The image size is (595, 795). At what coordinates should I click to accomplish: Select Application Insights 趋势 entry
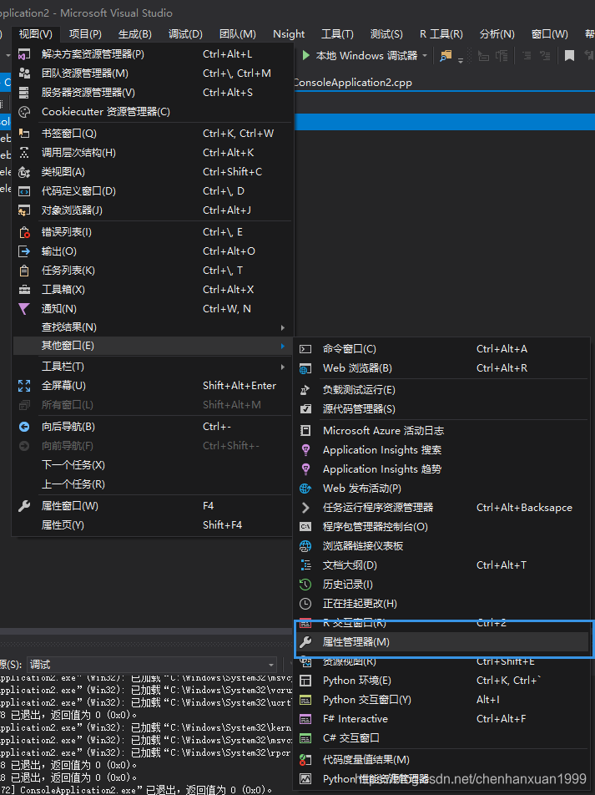tap(441, 469)
